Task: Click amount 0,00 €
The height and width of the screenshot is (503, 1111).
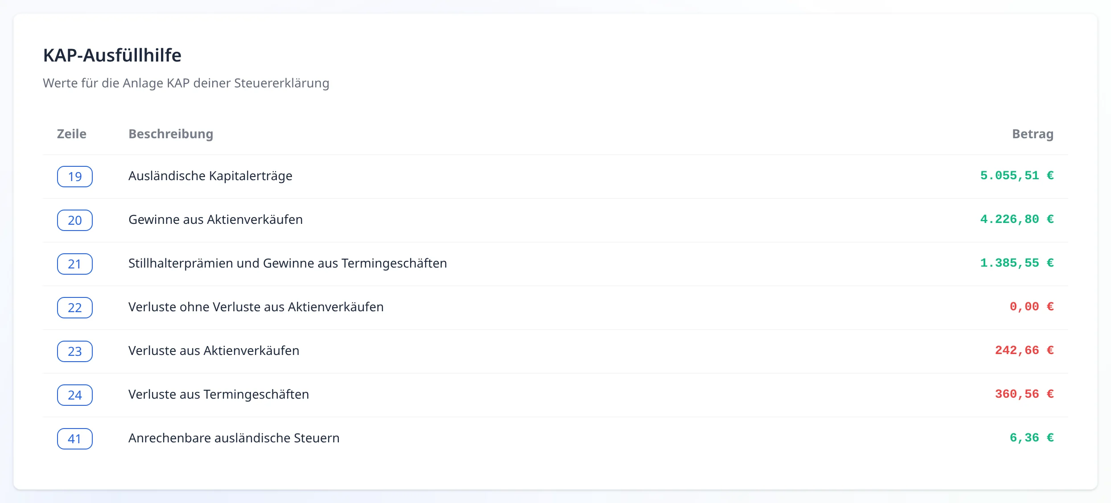Action: tap(1032, 307)
